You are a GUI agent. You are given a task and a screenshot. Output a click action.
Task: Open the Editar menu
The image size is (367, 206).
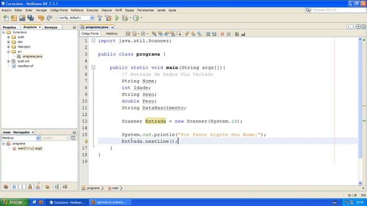click(x=18, y=10)
